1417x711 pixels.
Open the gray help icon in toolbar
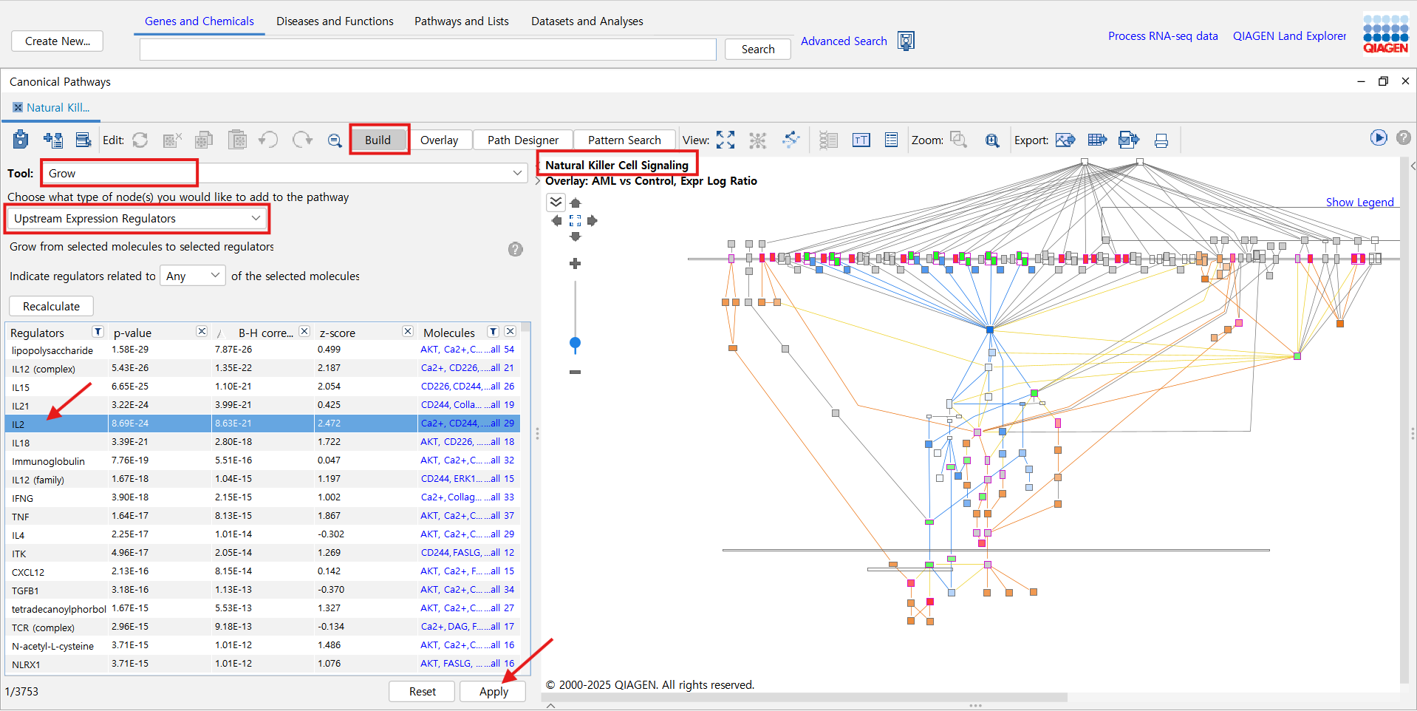coord(1404,137)
